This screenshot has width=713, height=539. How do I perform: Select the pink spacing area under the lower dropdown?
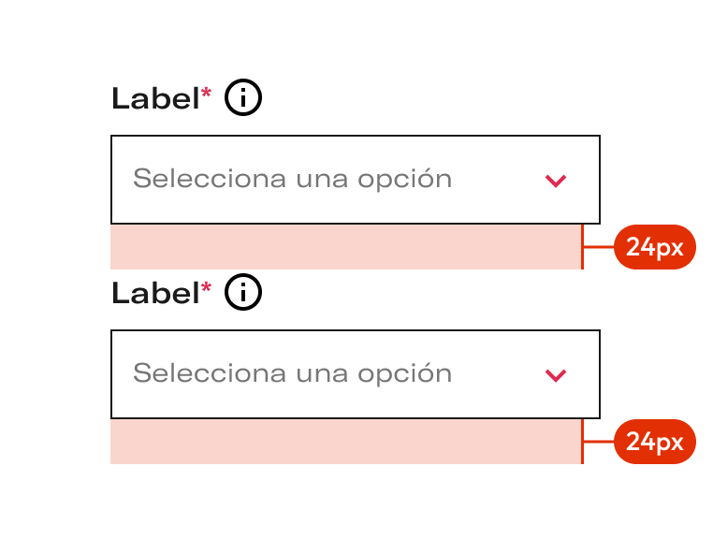coord(346,442)
